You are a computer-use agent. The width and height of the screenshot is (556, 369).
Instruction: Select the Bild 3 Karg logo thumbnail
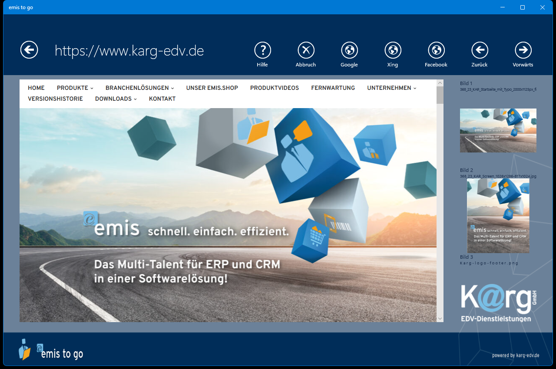[x=499, y=303]
